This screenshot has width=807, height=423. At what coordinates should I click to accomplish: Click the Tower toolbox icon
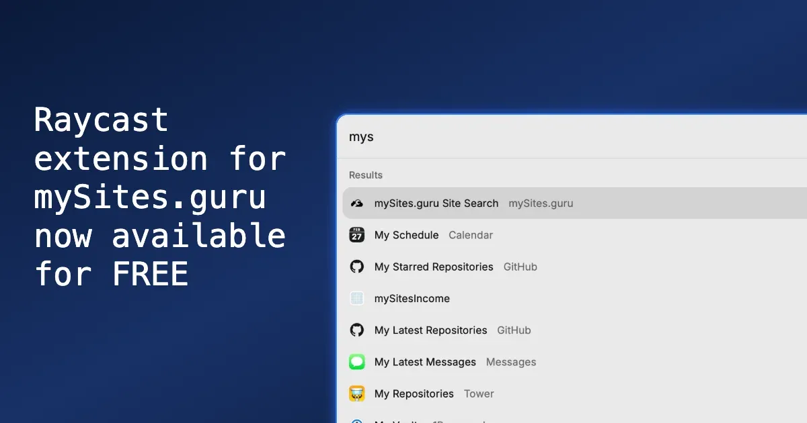click(356, 393)
